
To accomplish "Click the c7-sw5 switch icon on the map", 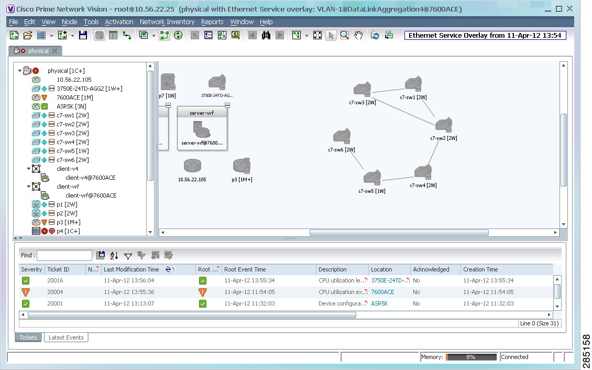I will click(x=372, y=178).
